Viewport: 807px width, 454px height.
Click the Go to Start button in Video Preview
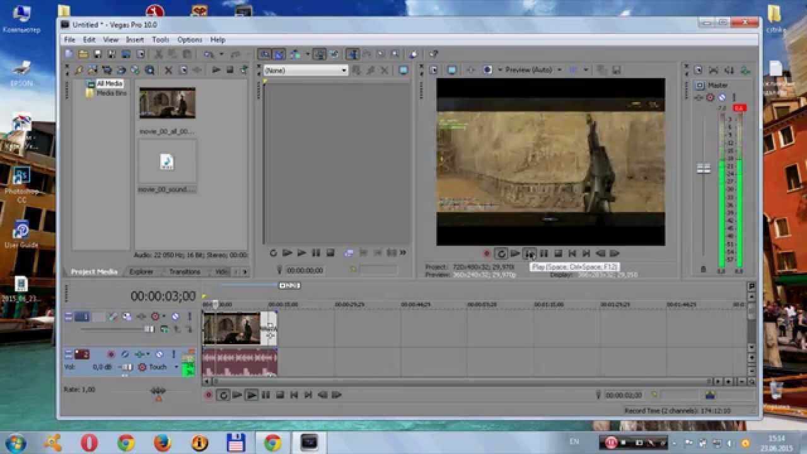[x=572, y=253]
